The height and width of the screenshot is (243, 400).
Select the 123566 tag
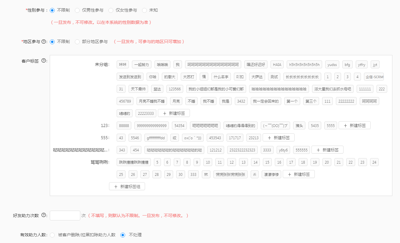[x=175, y=89]
